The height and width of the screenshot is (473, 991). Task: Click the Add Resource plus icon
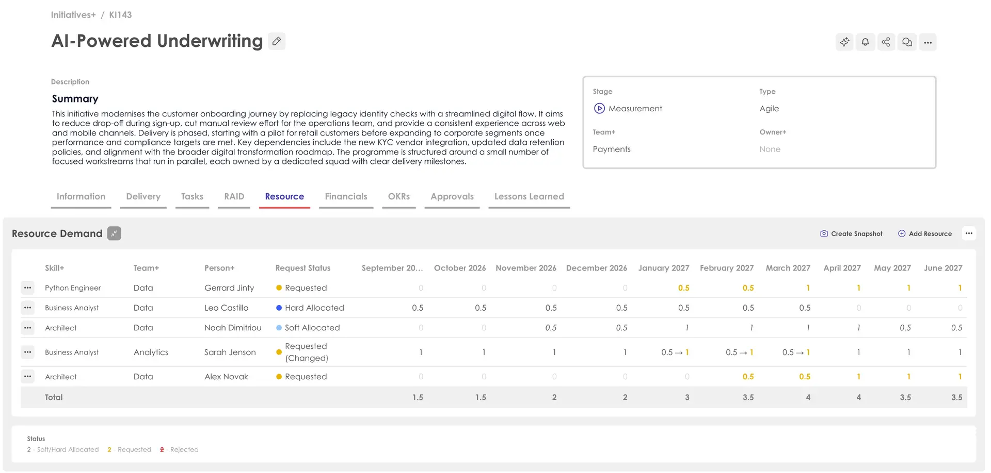click(902, 233)
